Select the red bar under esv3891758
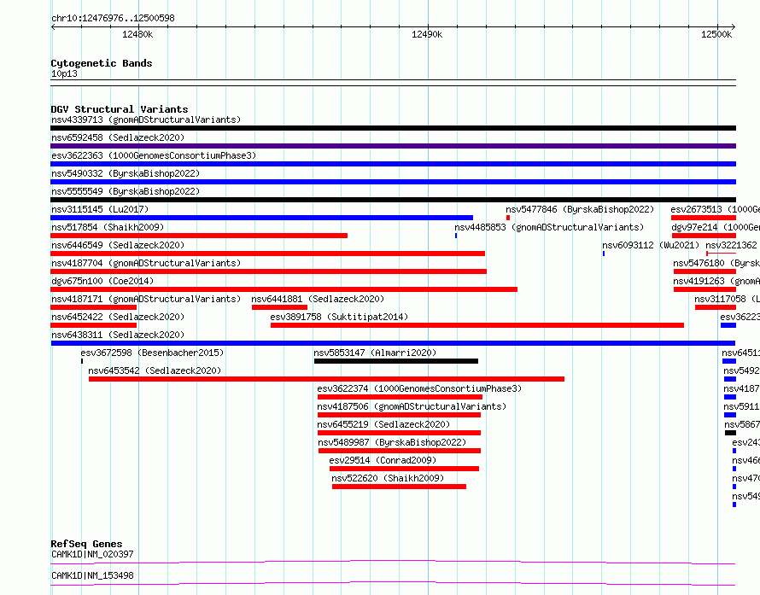This screenshot has width=760, height=595. pyautogui.click(x=477, y=325)
